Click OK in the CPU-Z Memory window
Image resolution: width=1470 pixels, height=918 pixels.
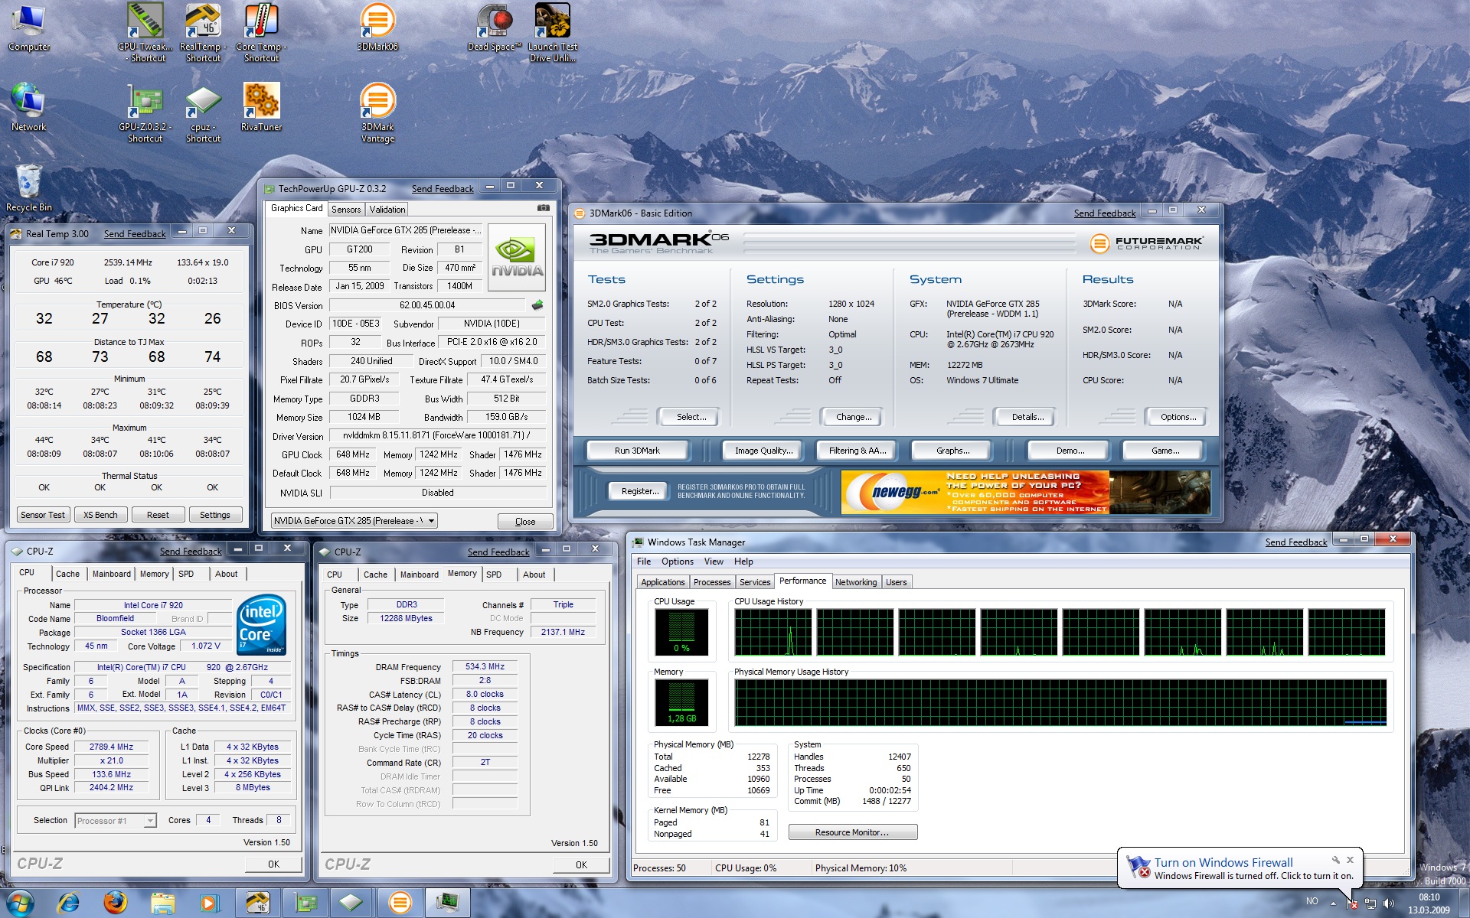pos(581,865)
